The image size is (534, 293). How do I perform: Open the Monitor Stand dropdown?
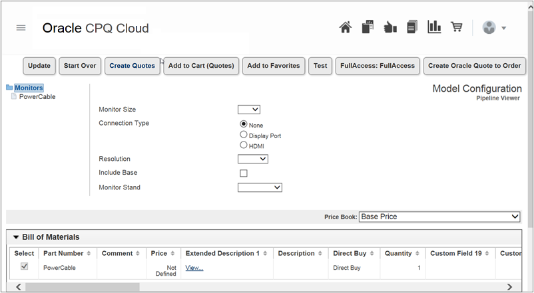(260, 187)
